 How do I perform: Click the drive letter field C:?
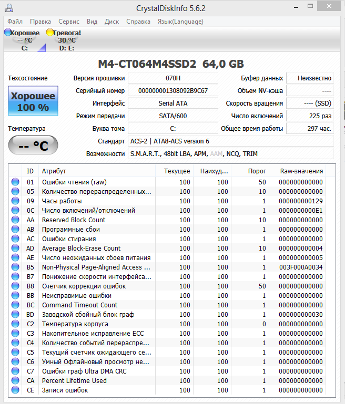pos(173,129)
